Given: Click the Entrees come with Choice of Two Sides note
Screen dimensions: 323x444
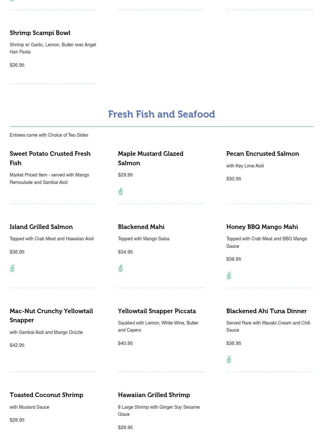Looking at the screenshot, I should pos(49,135).
